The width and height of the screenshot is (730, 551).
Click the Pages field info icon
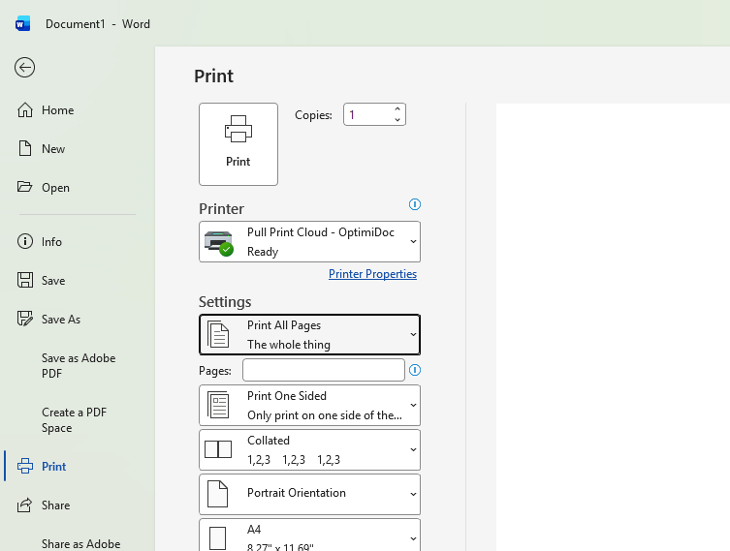pos(415,370)
